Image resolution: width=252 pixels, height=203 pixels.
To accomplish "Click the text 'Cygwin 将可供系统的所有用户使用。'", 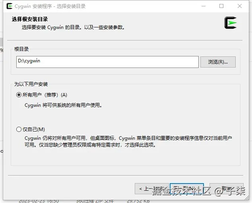I will pyautogui.click(x=63, y=105).
